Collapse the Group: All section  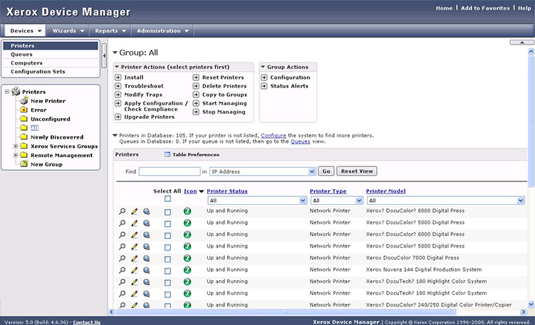point(115,53)
